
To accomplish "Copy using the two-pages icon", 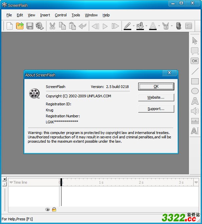I will (62, 26).
